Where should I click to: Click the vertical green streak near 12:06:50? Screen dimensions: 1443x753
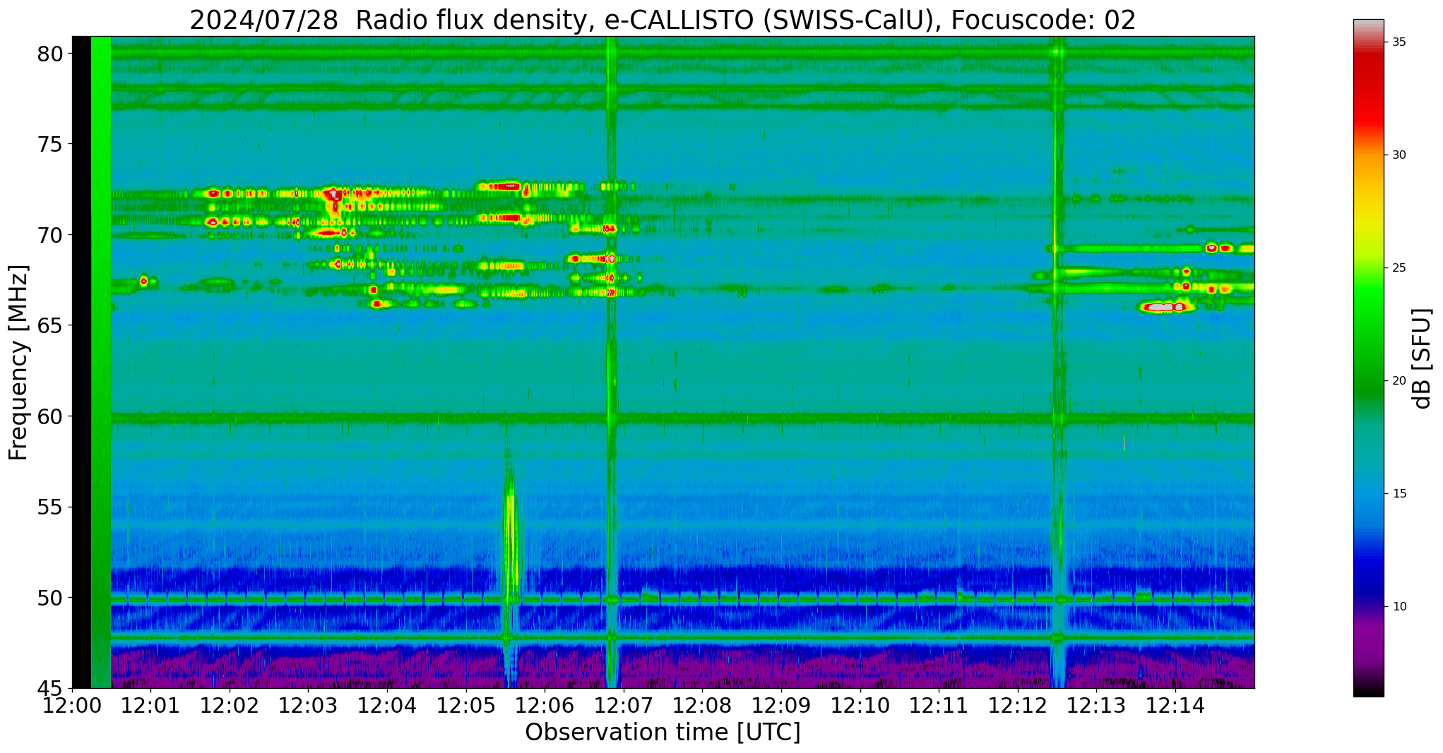tap(612, 362)
